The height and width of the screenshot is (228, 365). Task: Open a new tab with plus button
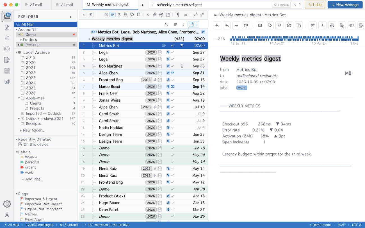[142, 5]
